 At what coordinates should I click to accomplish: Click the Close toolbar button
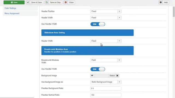[69, 2]
